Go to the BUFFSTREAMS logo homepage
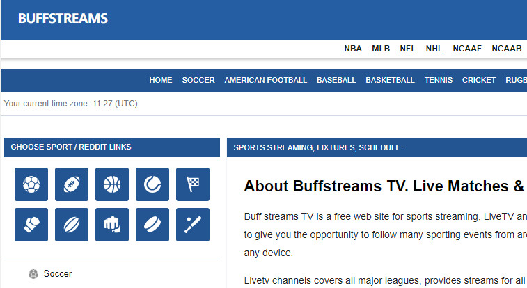This screenshot has width=527, height=288. pos(63,19)
